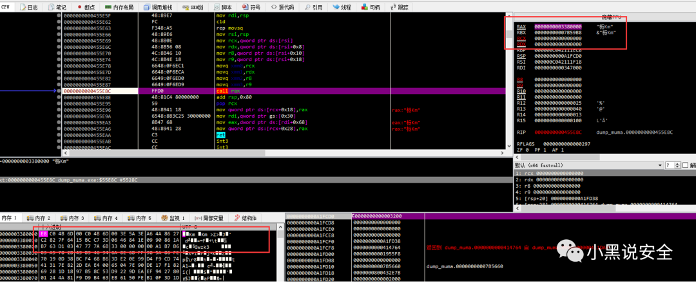Open the 跟踪 (Trace) tab
The height and width of the screenshot is (283, 696).
point(400,8)
